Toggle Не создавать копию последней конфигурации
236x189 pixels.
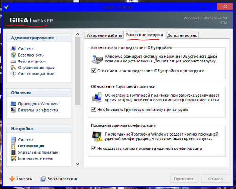point(94,148)
